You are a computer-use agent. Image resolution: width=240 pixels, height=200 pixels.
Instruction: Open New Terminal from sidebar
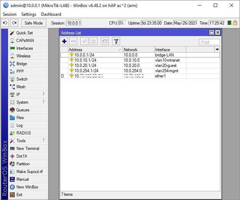(x=28, y=149)
